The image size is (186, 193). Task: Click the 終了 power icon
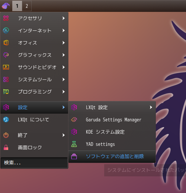pyautogui.click(x=6, y=135)
